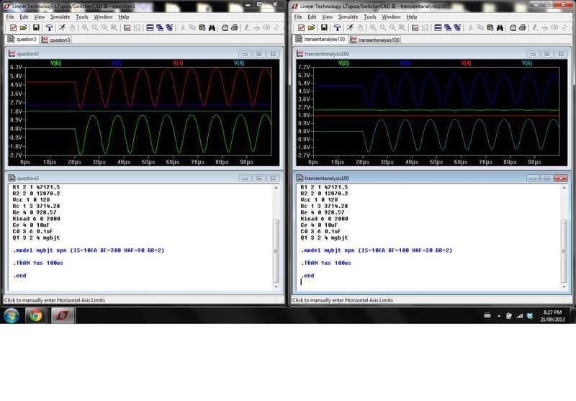Click the binoculars Find icon in question3 window
The height and width of the screenshot is (401, 576).
click(x=212, y=27)
